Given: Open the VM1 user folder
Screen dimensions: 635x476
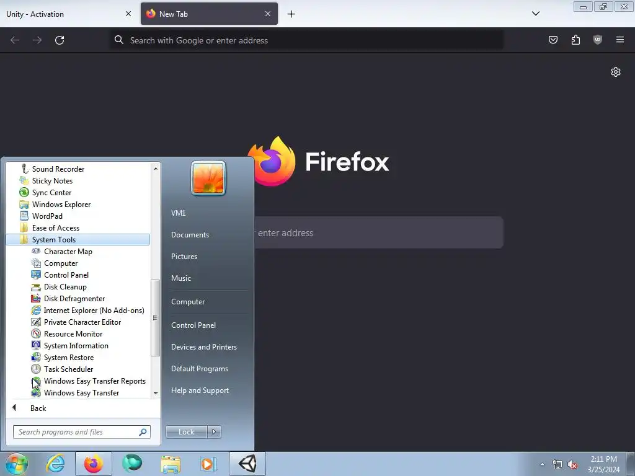Looking at the screenshot, I should pos(178,213).
